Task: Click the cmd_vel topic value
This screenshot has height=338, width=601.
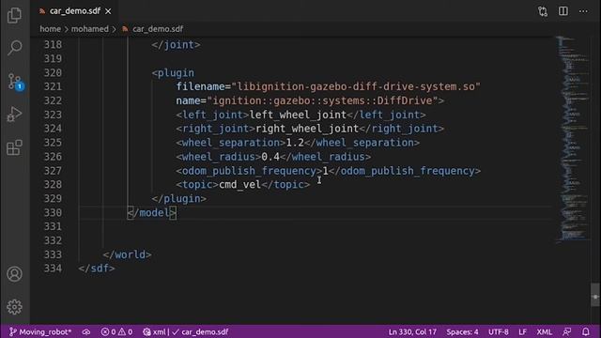Action: [240, 185]
